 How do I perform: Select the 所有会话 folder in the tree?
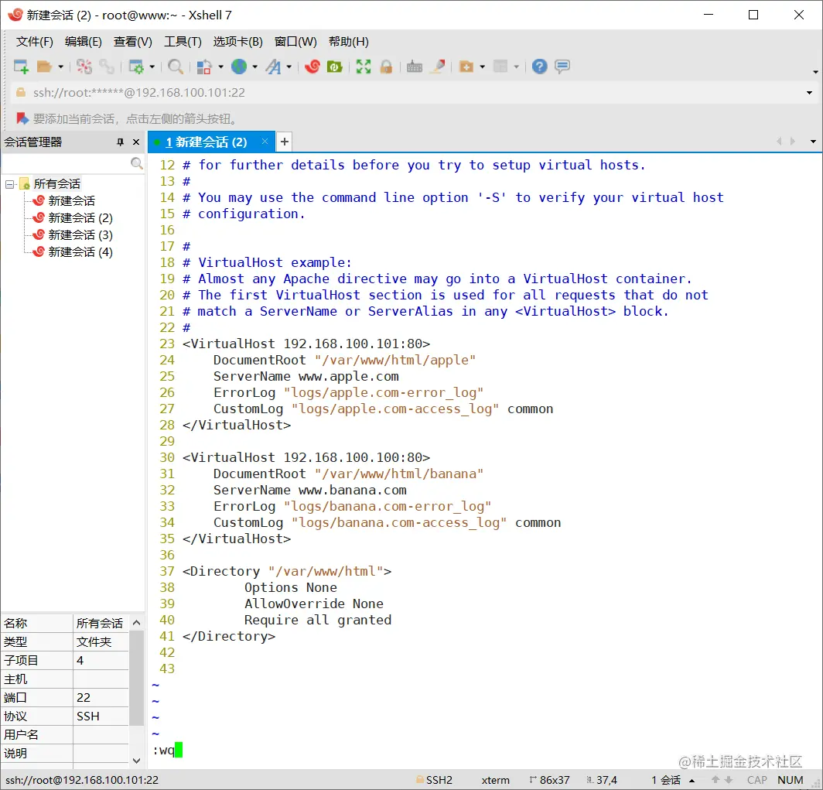[56, 183]
